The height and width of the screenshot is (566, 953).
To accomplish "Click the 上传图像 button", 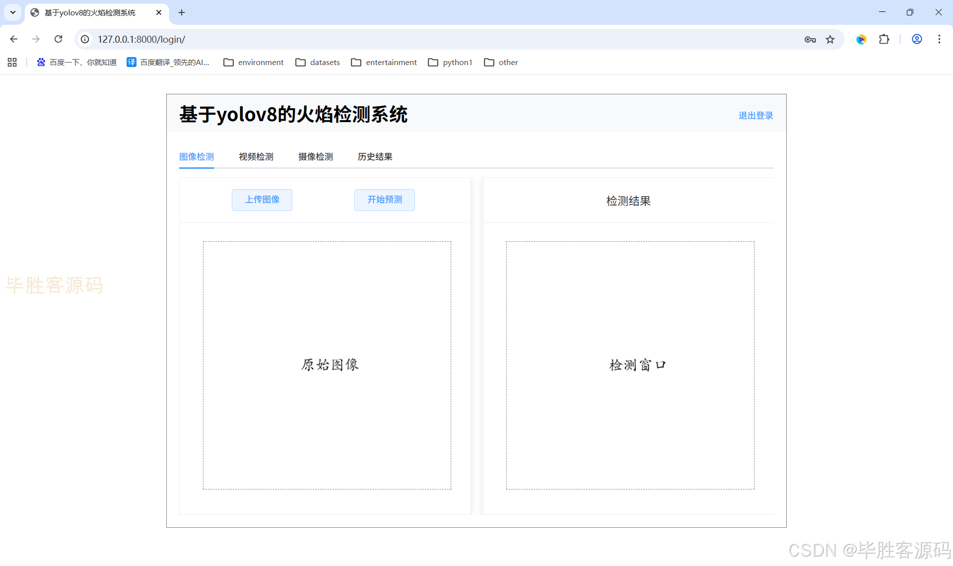I will [x=262, y=200].
